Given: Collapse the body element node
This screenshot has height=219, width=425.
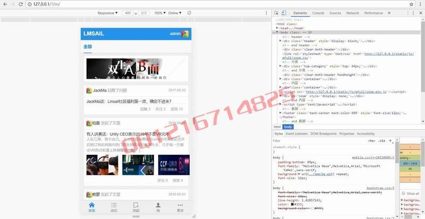Looking at the screenshot, I should click(277, 32).
